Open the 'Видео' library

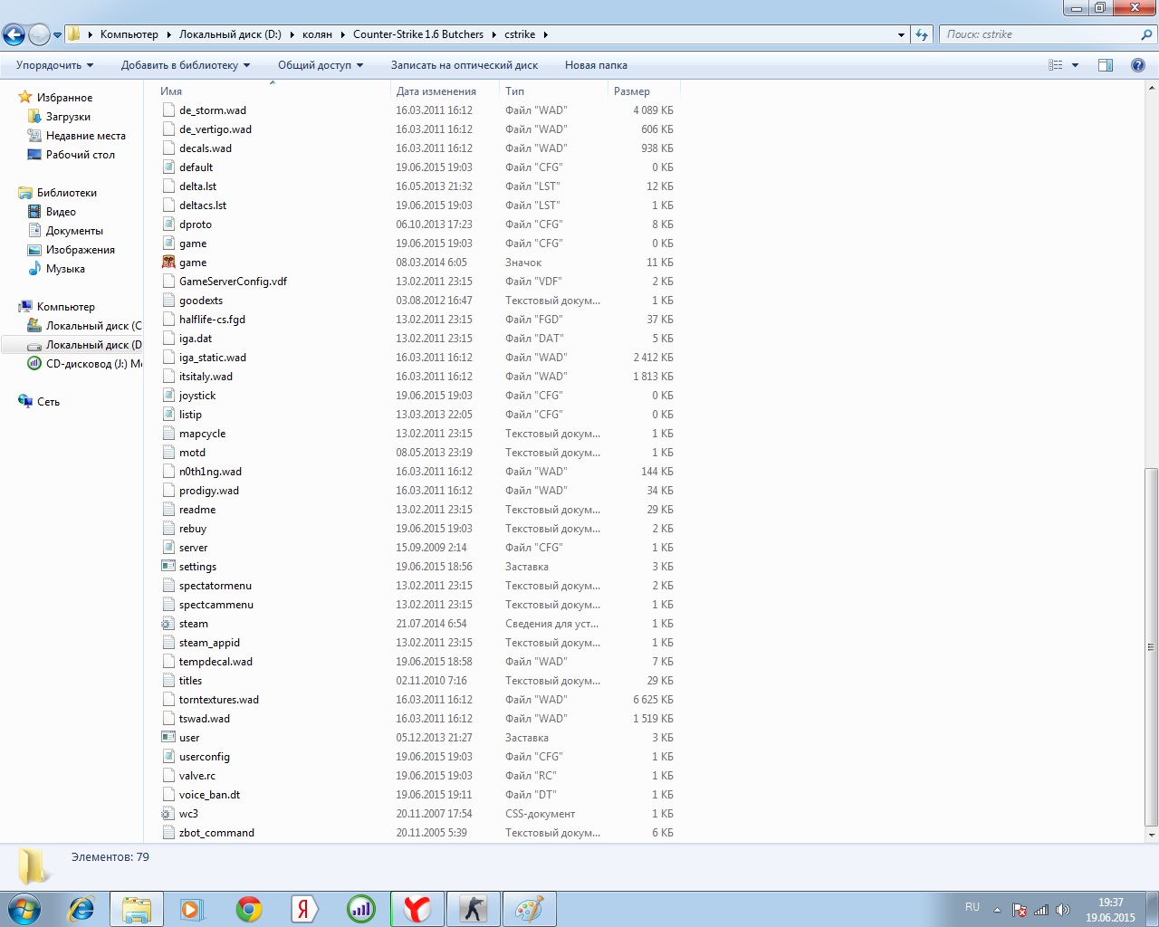click(x=61, y=212)
